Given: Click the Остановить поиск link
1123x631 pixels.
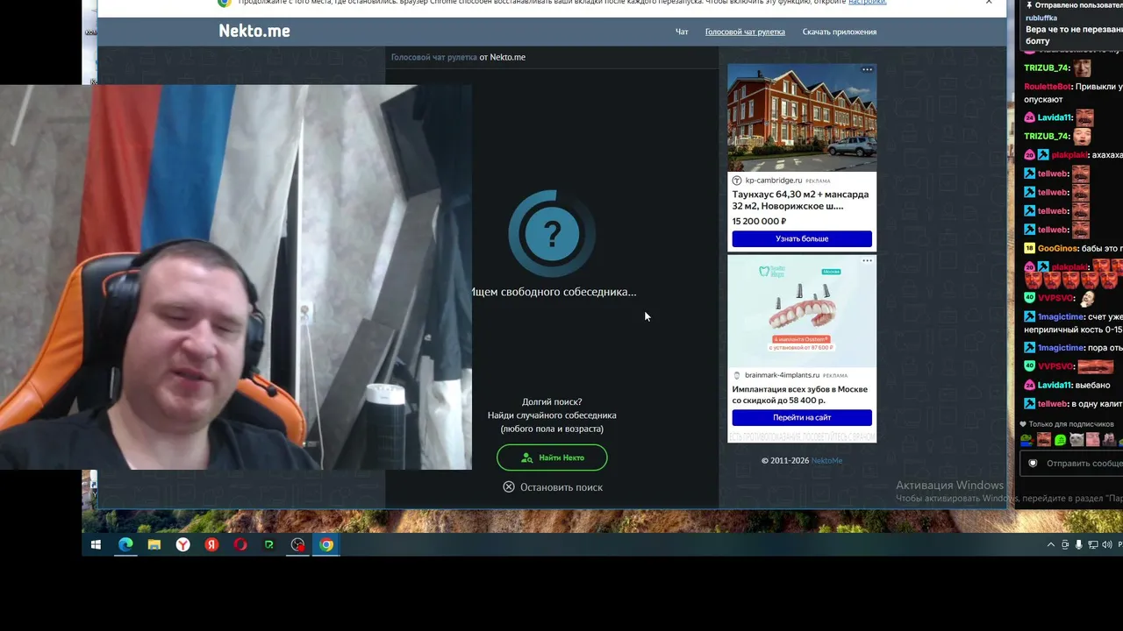Looking at the screenshot, I should tap(561, 487).
